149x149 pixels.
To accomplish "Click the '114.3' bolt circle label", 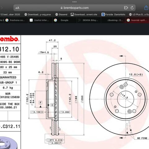I will coord(124,96).
